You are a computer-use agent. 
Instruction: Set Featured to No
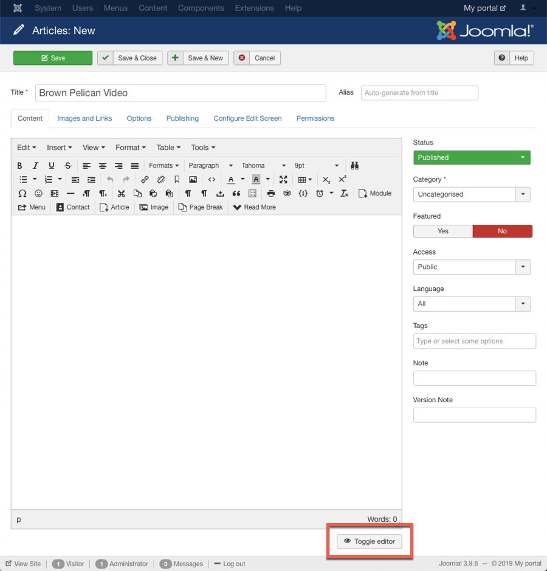(x=502, y=231)
